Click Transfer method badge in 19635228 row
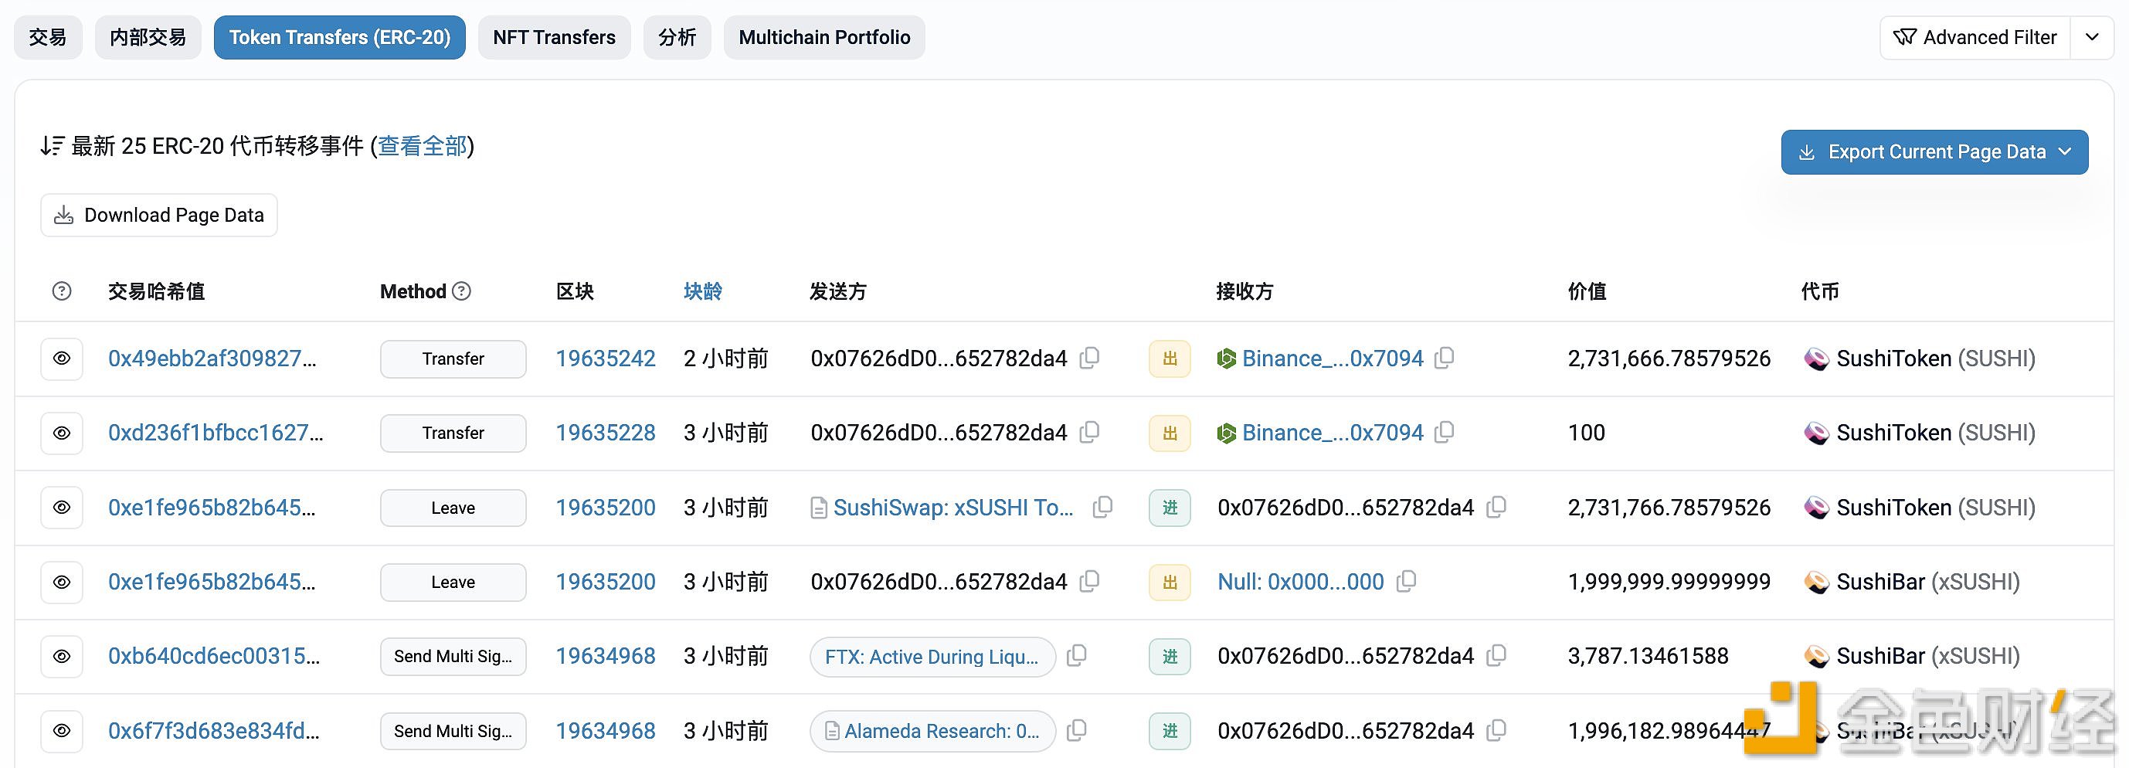 tap(453, 433)
